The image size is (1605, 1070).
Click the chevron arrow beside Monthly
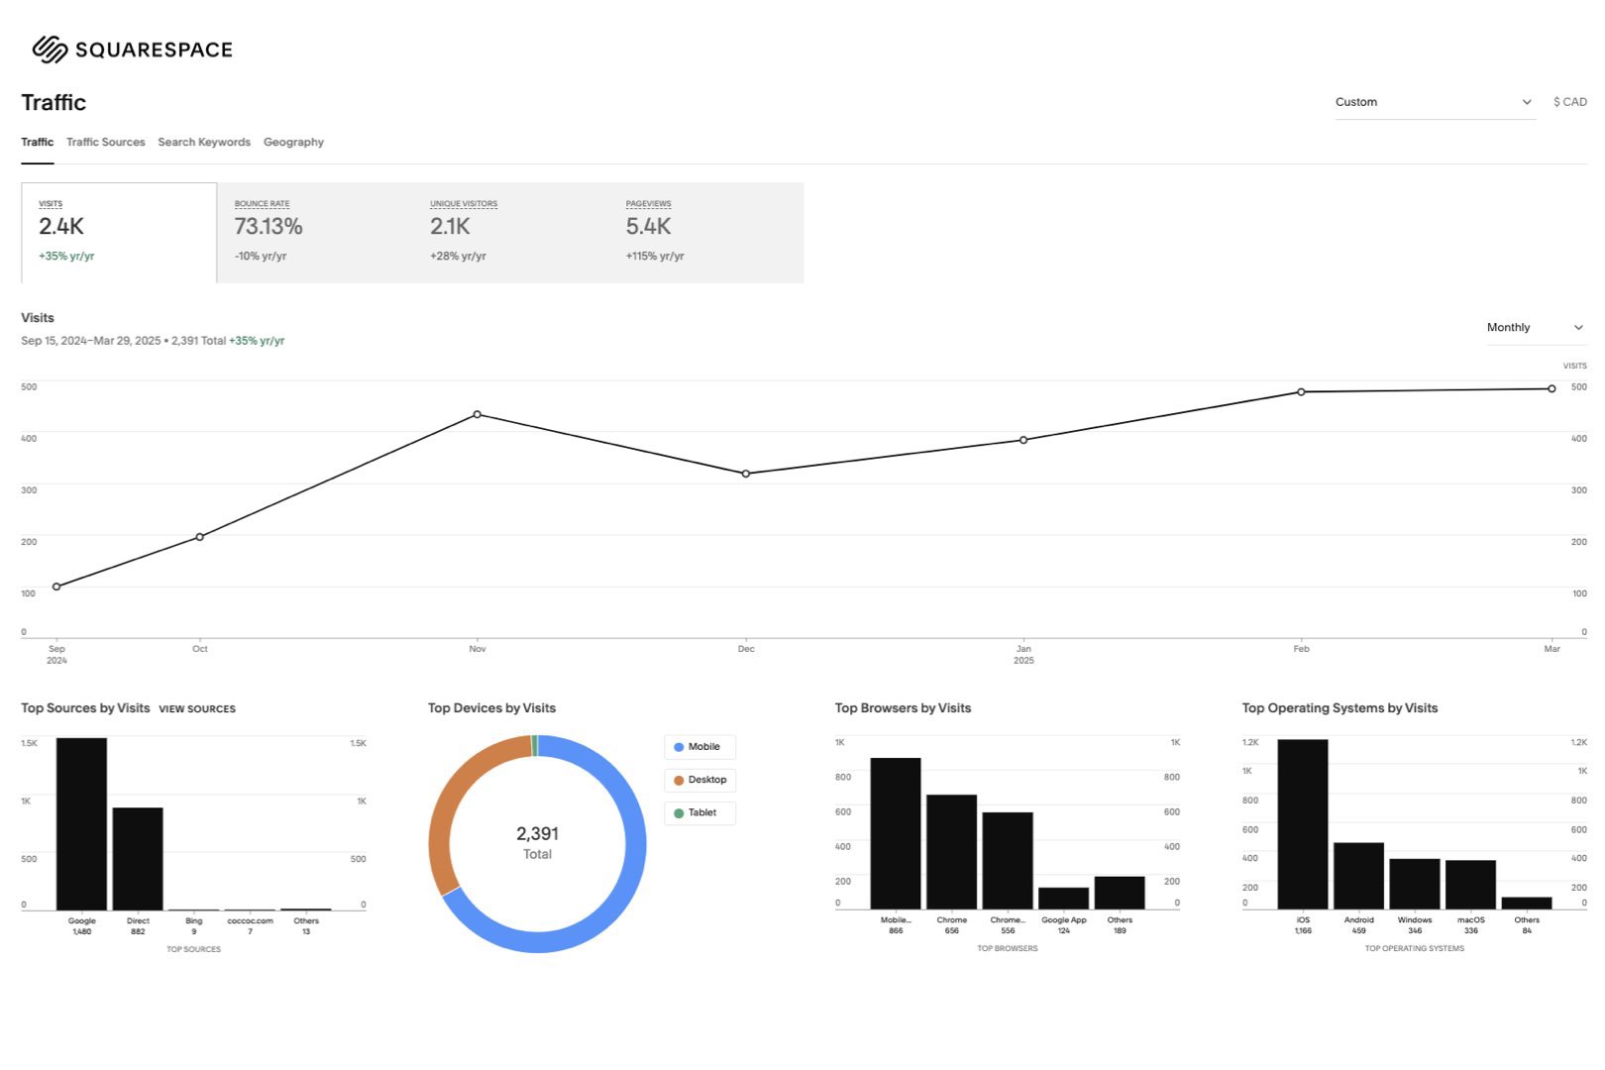coord(1578,328)
